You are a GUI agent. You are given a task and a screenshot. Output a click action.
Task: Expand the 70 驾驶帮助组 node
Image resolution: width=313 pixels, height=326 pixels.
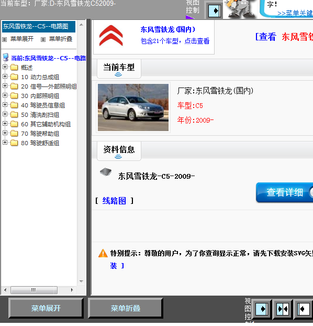[x=5, y=133]
